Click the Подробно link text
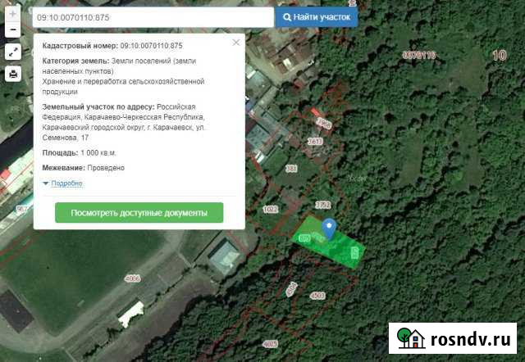Image resolution: width=525 pixels, height=362 pixels. pyautogui.click(x=66, y=183)
